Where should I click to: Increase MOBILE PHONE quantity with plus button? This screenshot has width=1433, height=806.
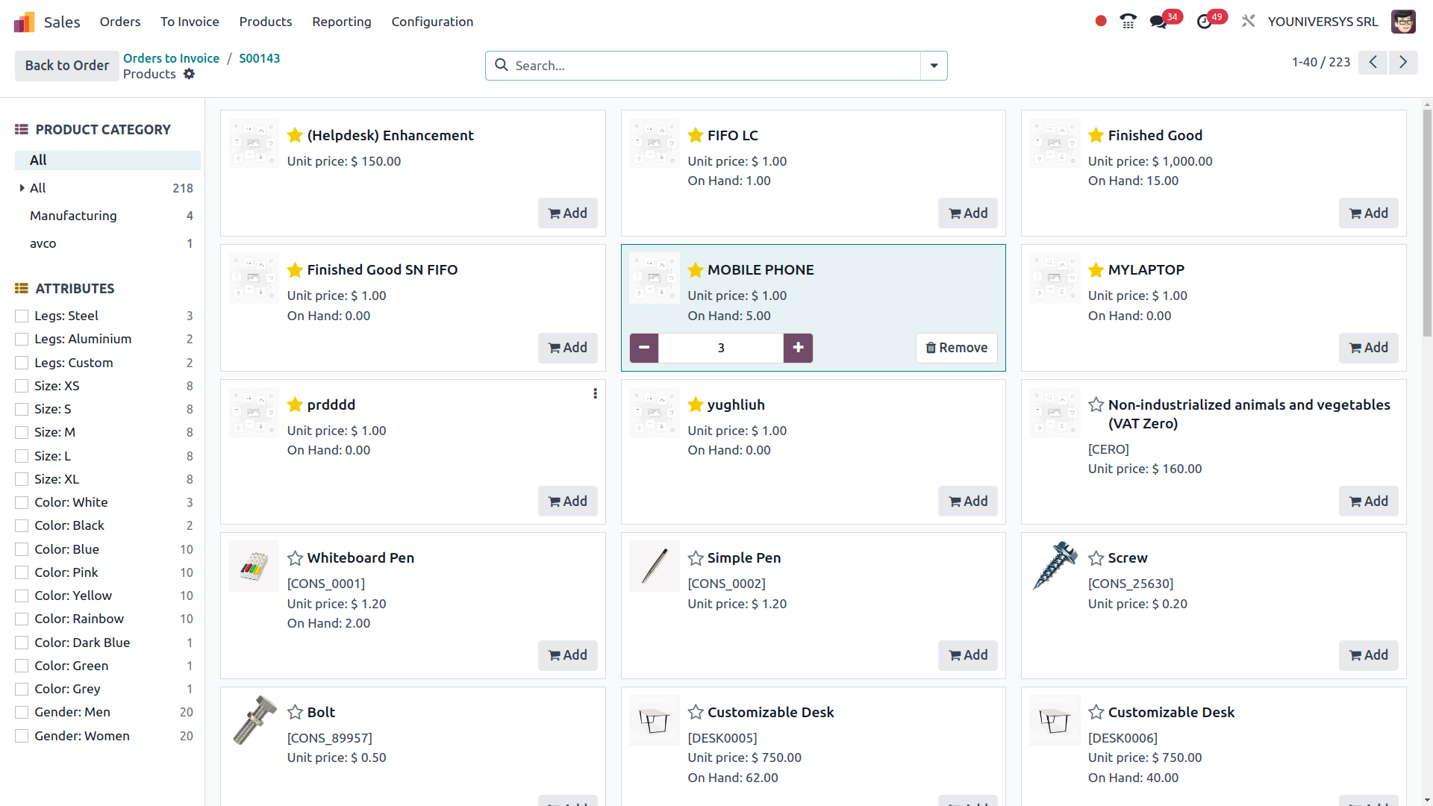[798, 348]
